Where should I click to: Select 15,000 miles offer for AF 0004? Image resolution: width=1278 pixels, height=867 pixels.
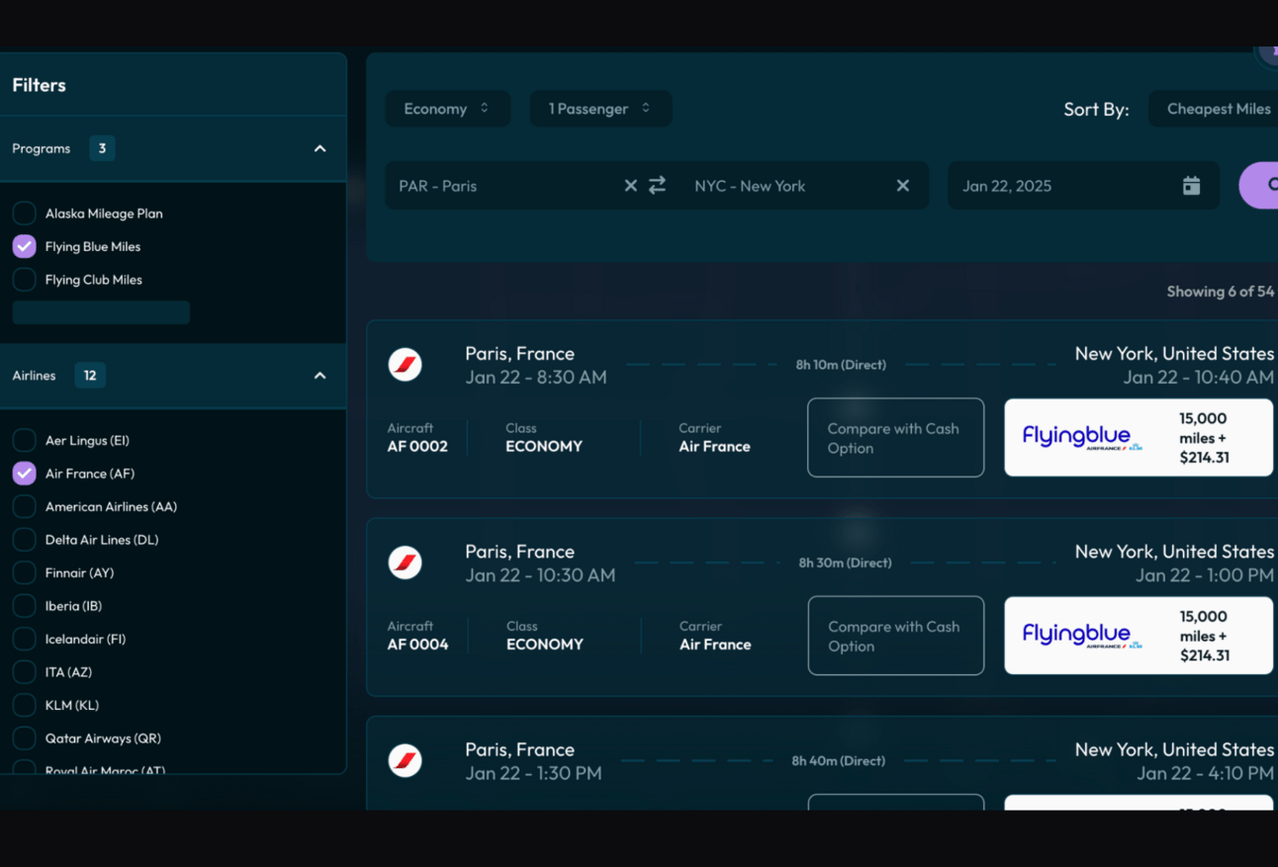(1139, 636)
